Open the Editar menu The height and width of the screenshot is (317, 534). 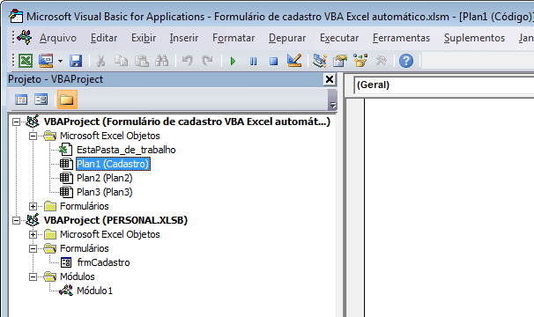point(104,38)
